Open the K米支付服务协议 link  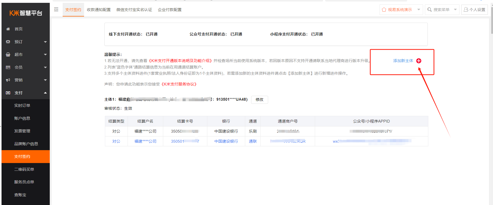[179, 84]
